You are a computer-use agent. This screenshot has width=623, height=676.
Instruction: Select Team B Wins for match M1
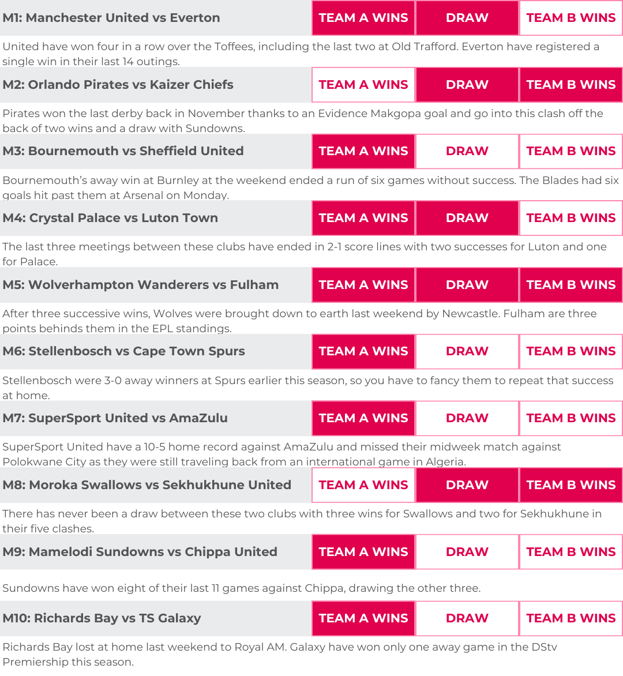(571, 18)
